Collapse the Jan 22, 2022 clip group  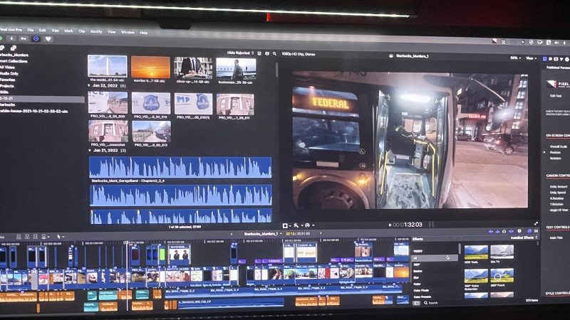pyautogui.click(x=89, y=85)
